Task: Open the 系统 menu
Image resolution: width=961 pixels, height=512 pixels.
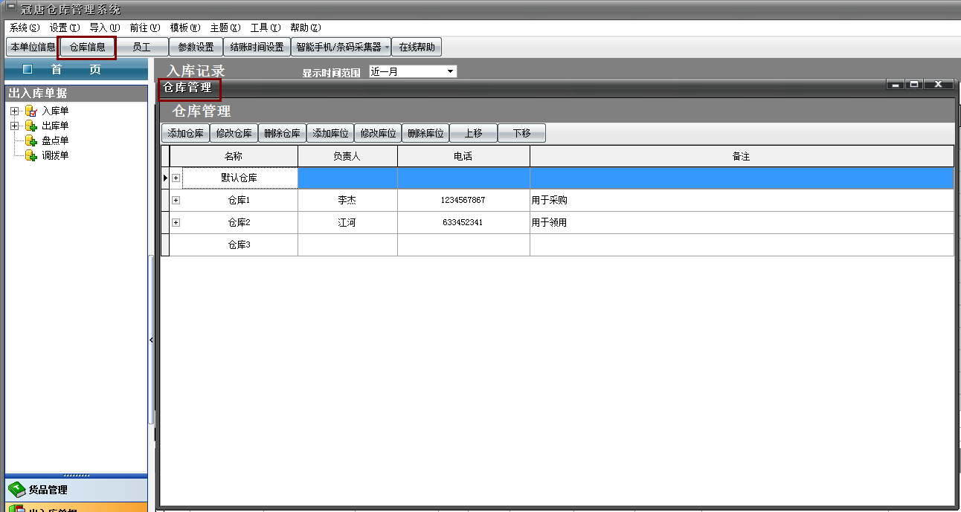Action: [x=25, y=27]
